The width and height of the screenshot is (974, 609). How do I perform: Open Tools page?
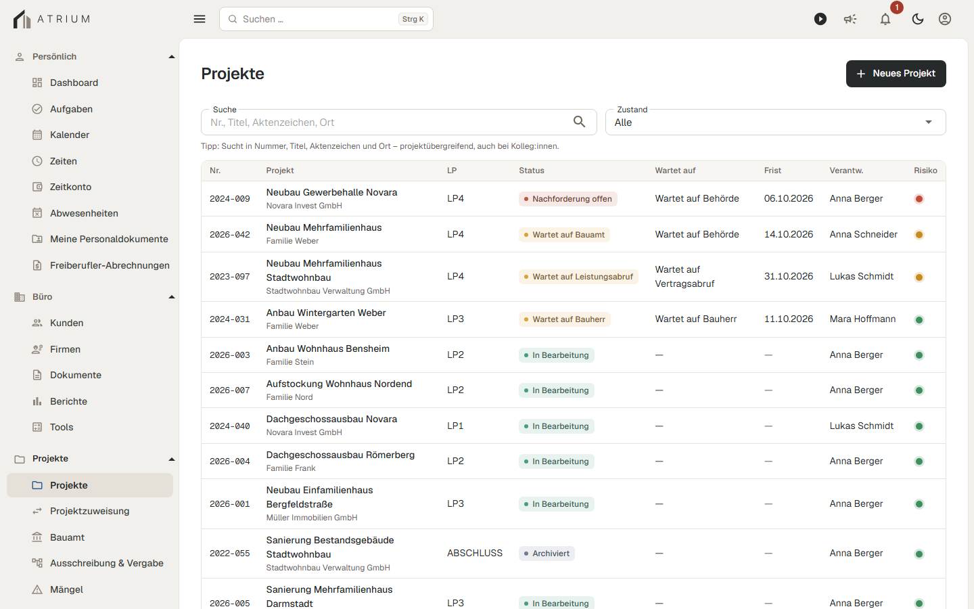[90, 427]
